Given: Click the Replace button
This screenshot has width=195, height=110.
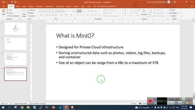Looking at the screenshot, I should click(x=173, y=13).
